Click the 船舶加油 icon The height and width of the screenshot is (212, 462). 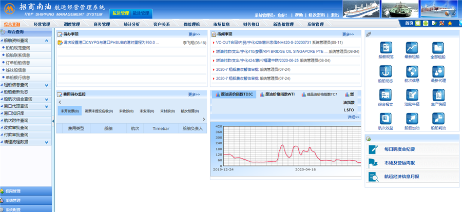click(x=412, y=119)
